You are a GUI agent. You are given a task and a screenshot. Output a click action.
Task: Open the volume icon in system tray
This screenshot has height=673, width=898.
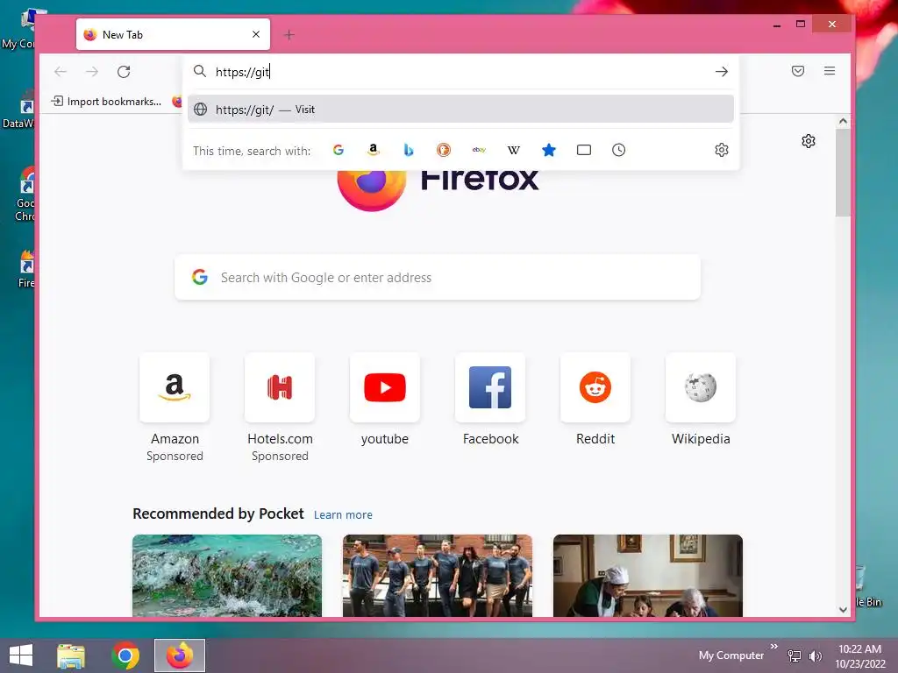pos(815,655)
